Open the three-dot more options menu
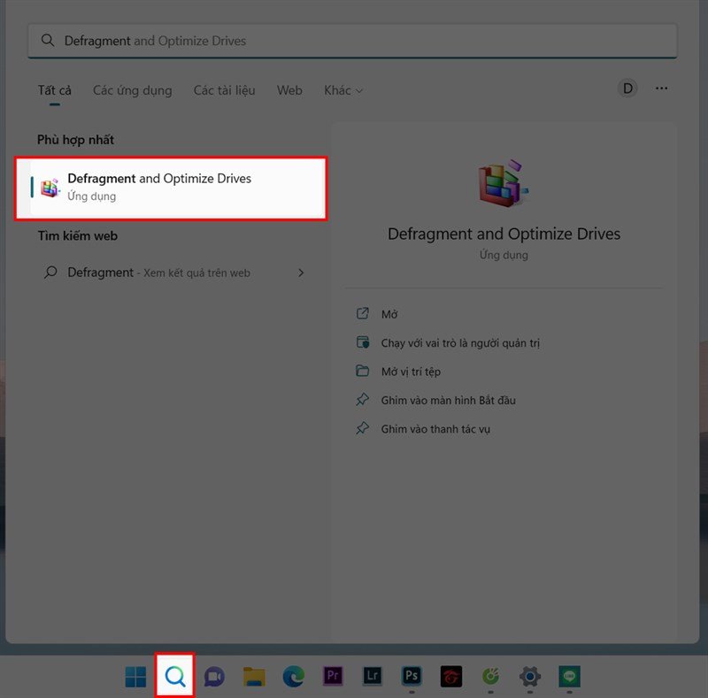The height and width of the screenshot is (698, 708). (x=661, y=88)
